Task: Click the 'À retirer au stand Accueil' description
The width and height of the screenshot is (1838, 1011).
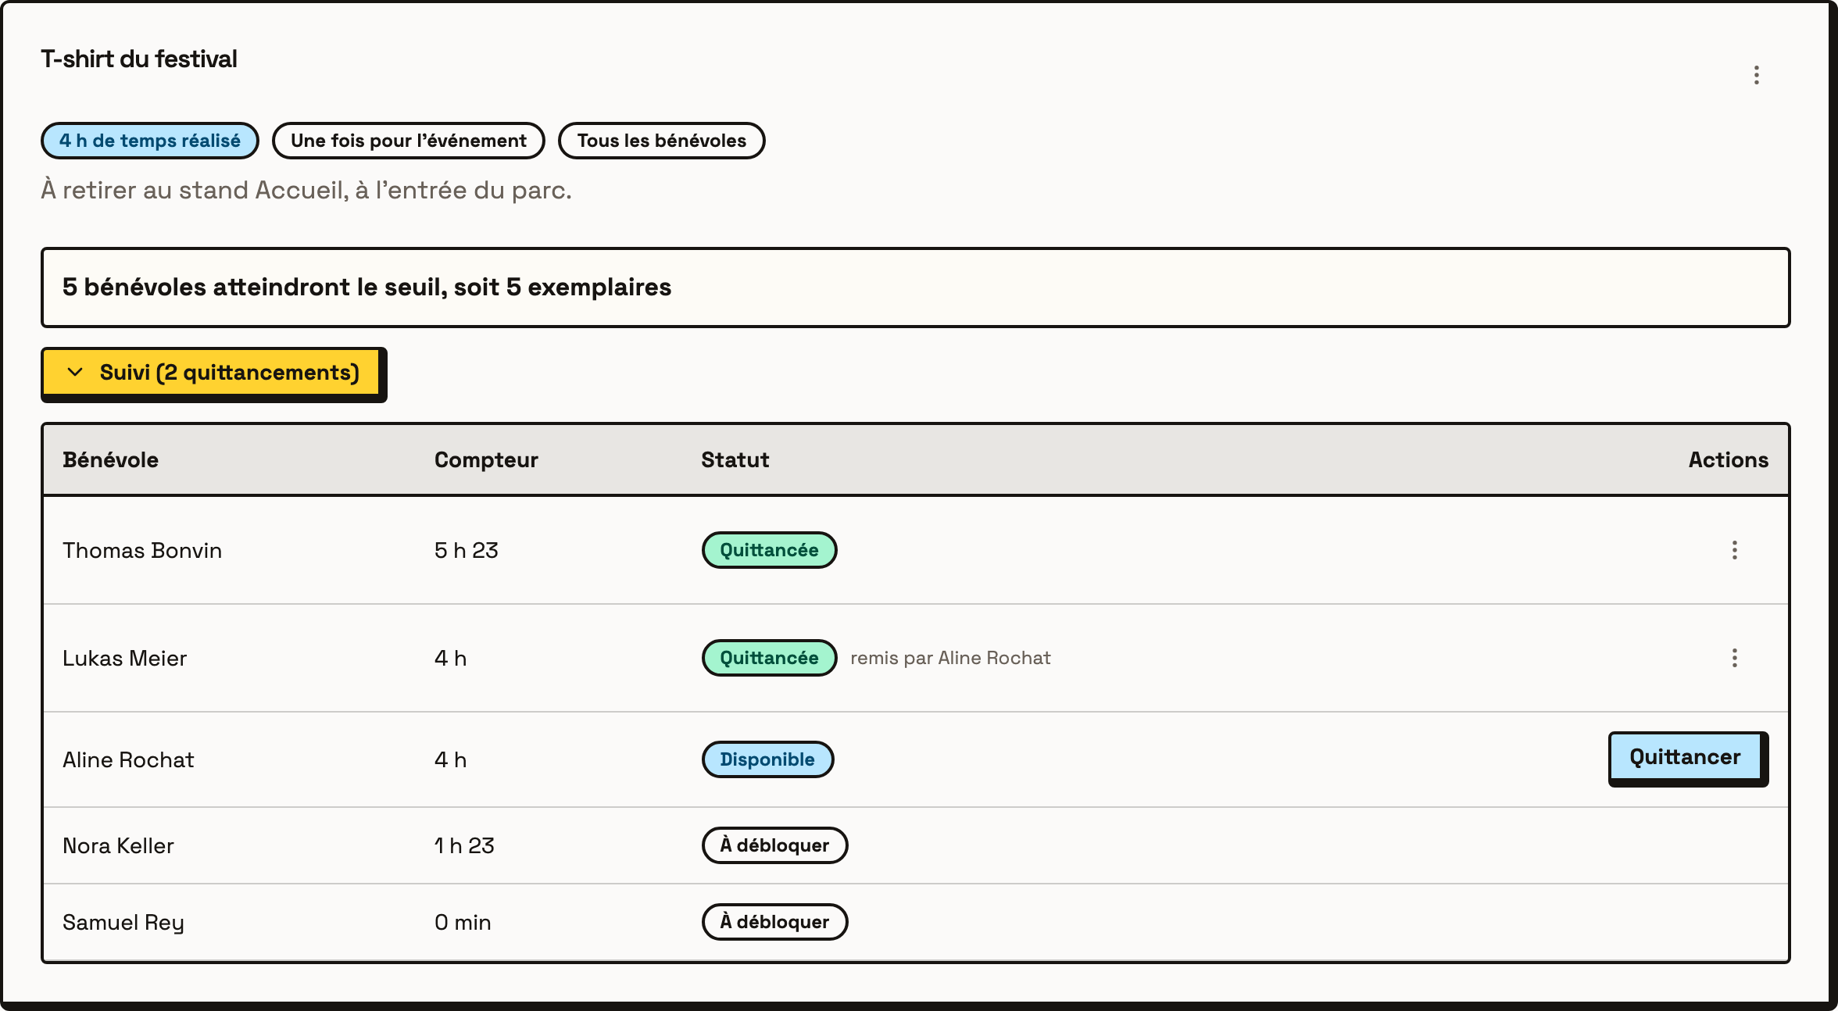Action: (x=306, y=190)
